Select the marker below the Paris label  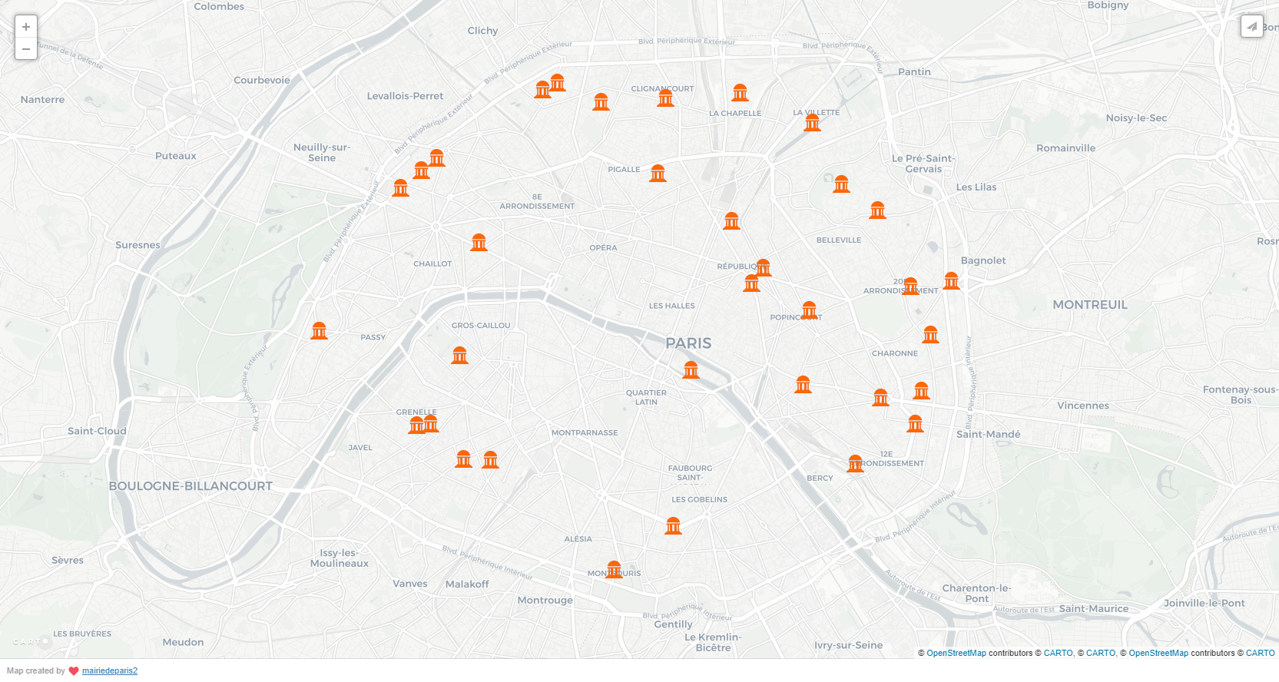[691, 369]
